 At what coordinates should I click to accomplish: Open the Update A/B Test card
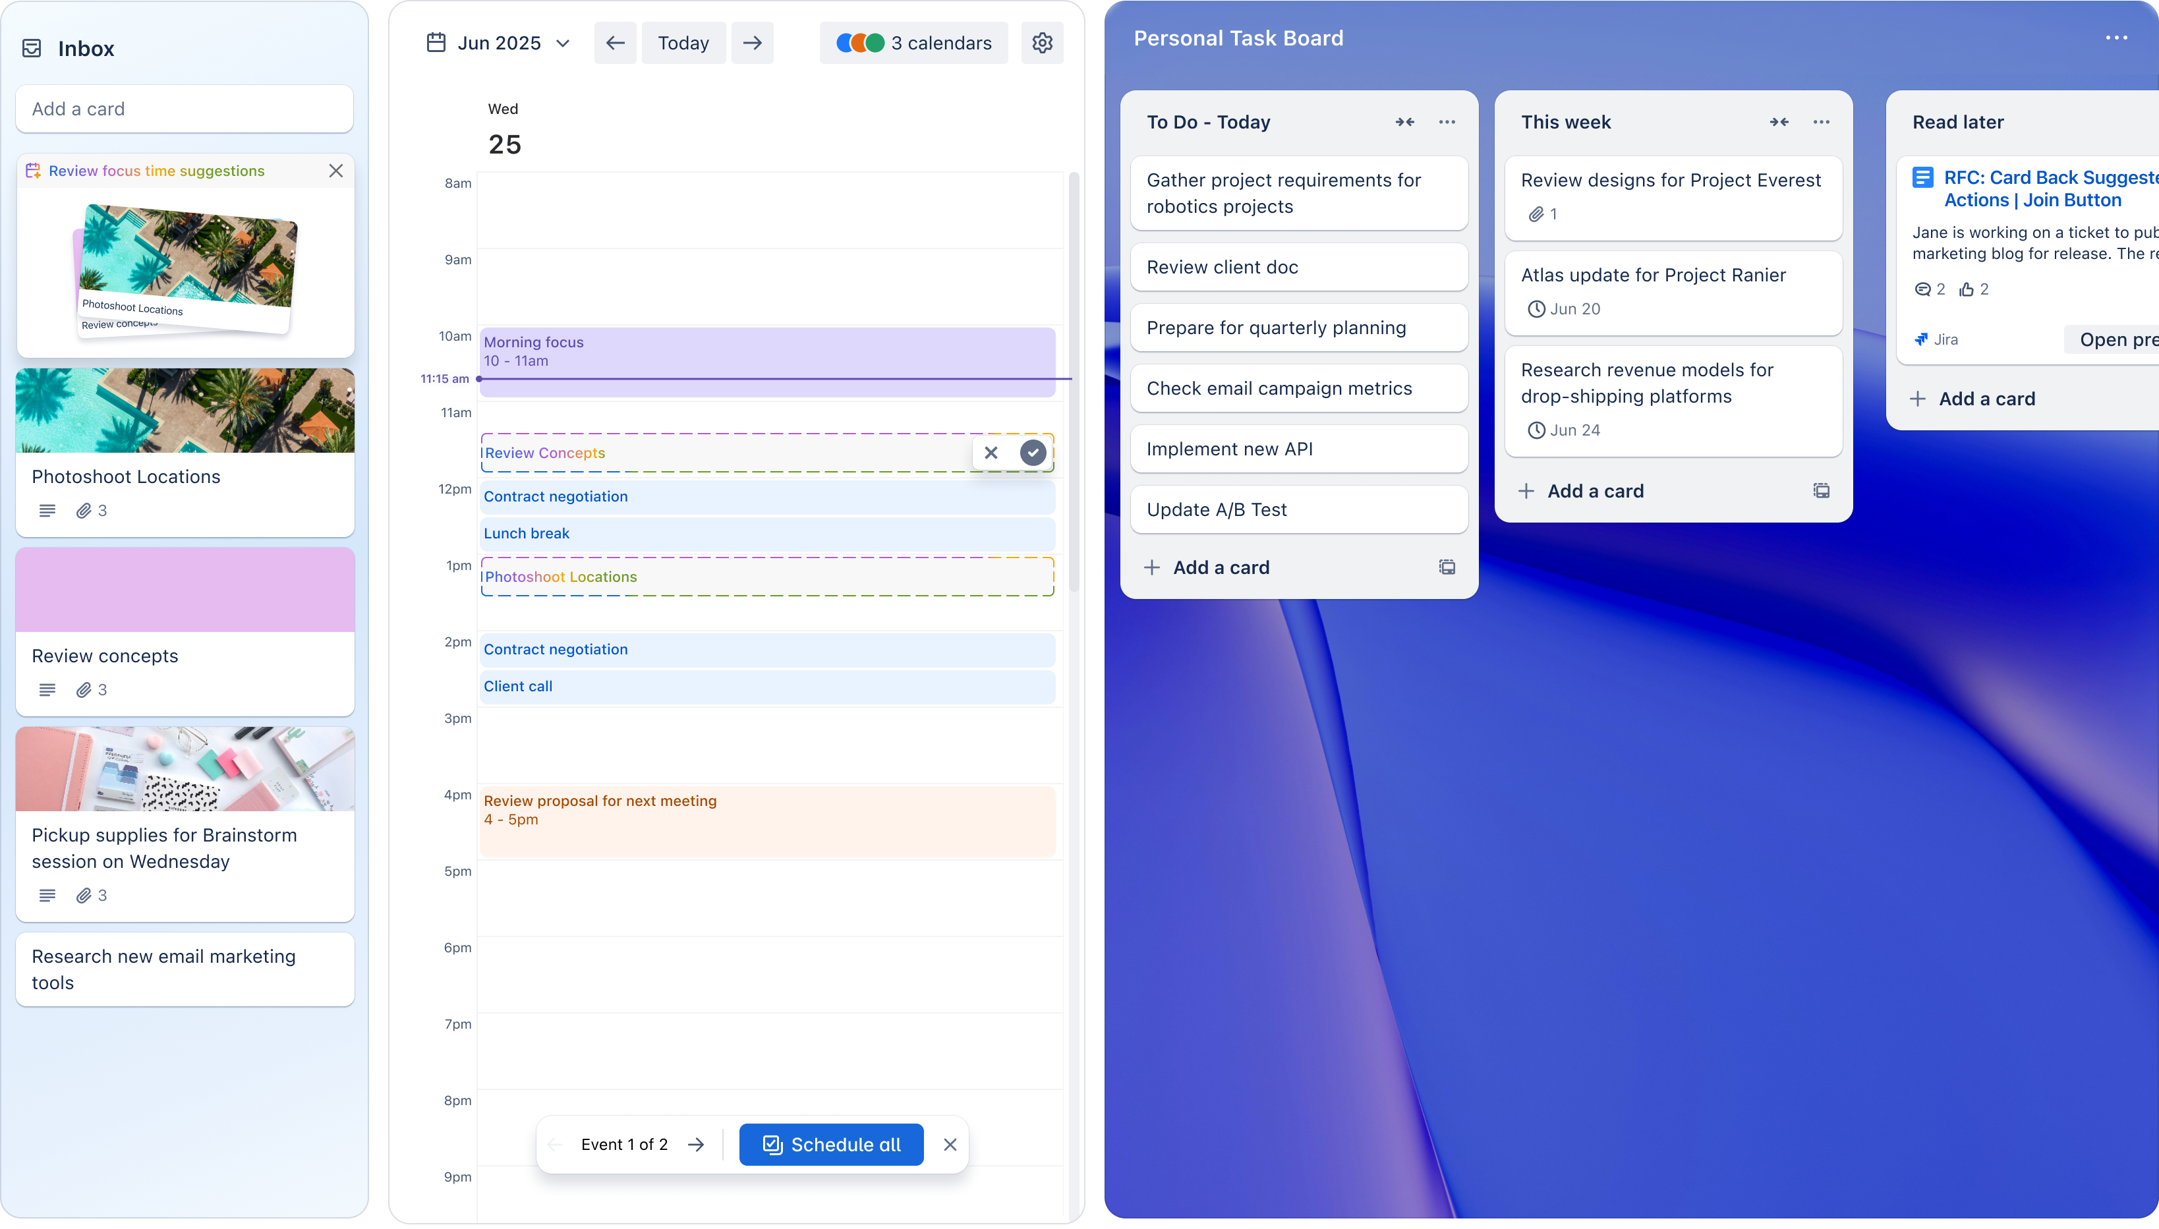click(1299, 510)
